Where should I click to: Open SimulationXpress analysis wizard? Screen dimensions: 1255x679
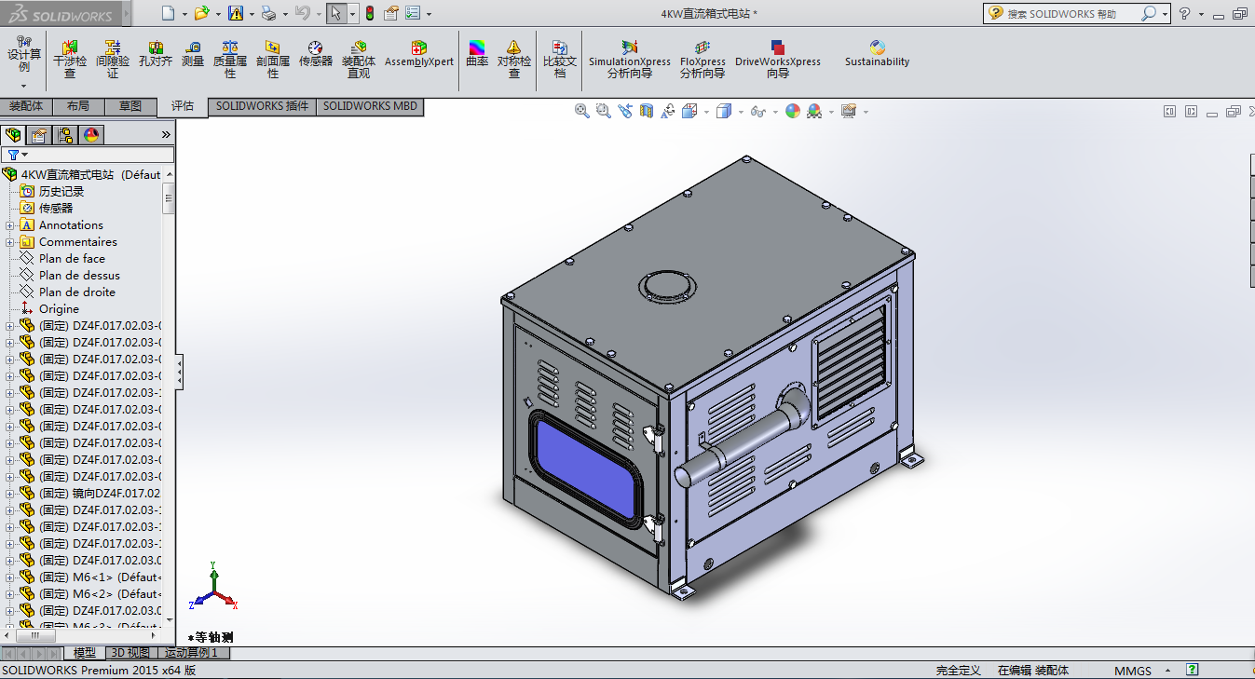point(629,56)
